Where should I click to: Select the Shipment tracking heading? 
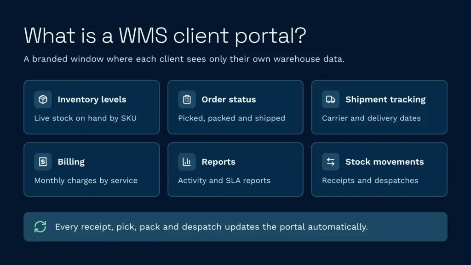click(x=385, y=100)
